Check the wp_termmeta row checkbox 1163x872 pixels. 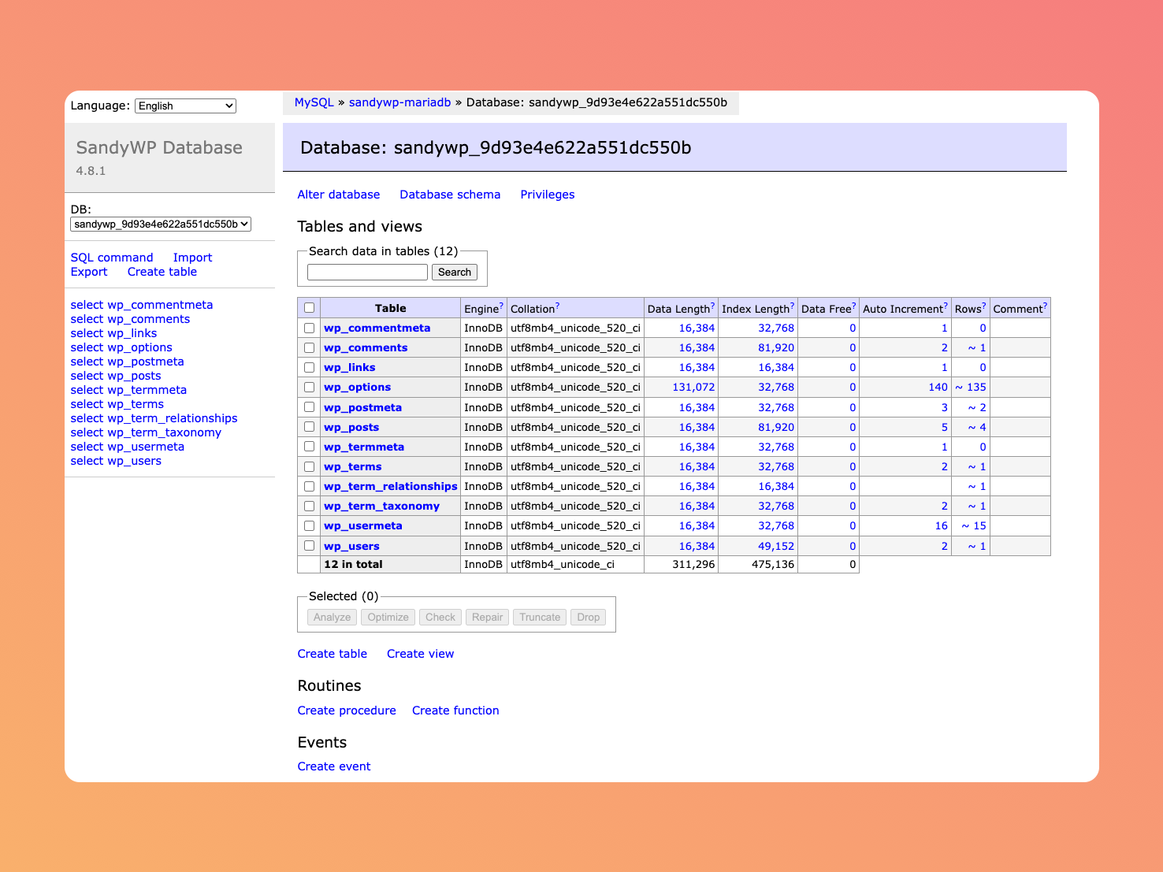(x=309, y=447)
